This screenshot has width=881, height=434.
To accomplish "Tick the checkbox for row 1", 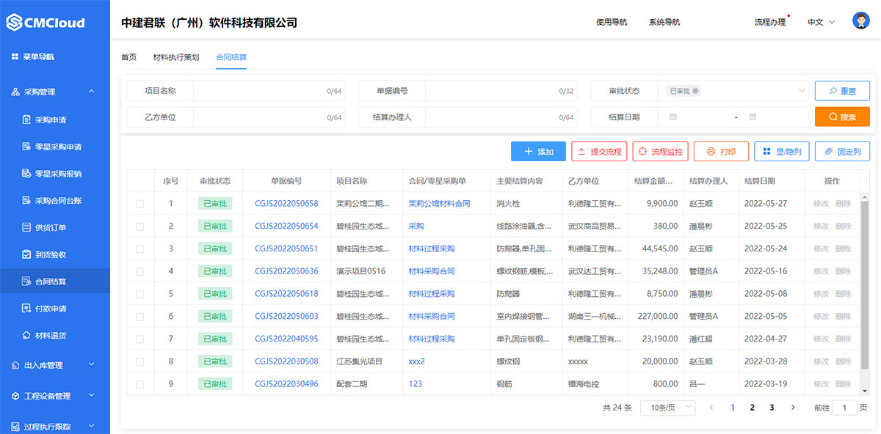I will pyautogui.click(x=140, y=204).
